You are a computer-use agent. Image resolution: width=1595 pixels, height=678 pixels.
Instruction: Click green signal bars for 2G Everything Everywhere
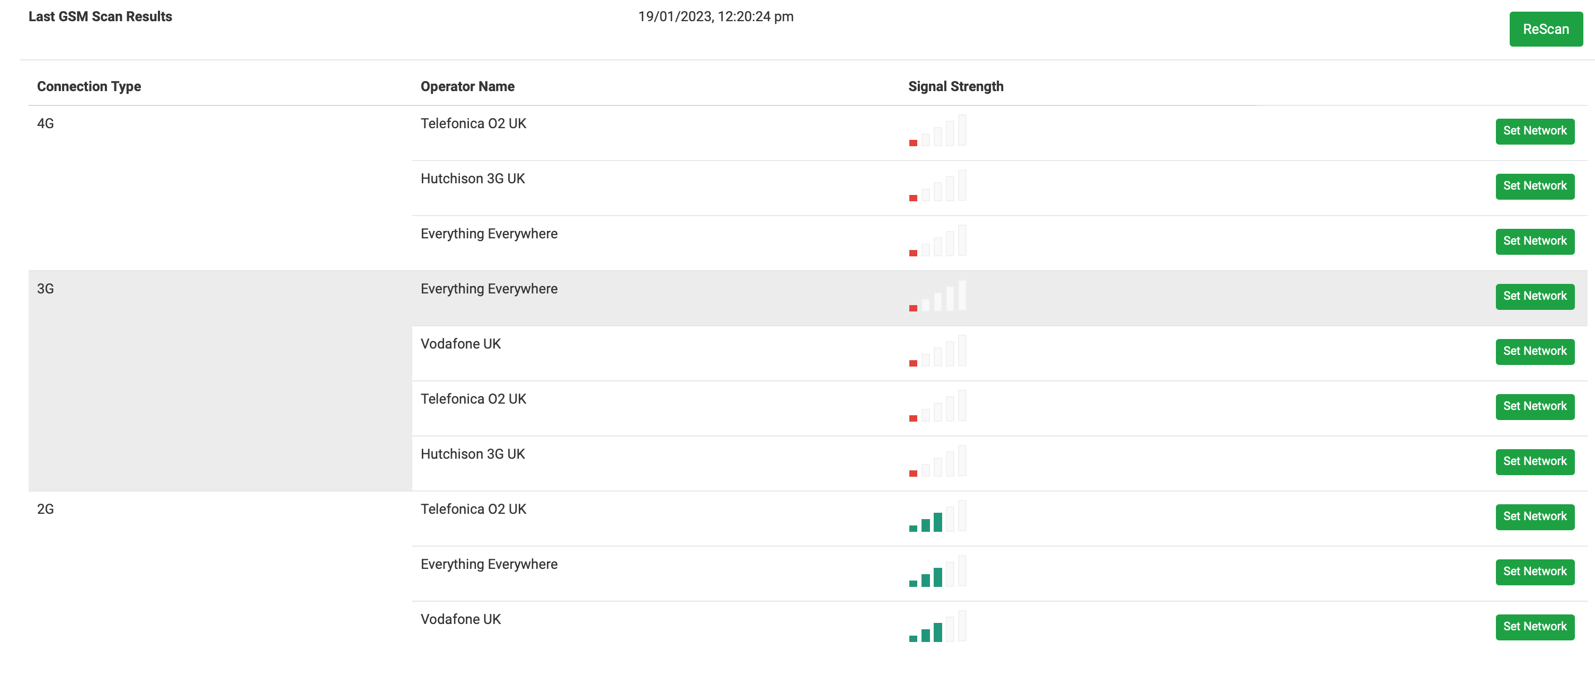click(x=937, y=572)
